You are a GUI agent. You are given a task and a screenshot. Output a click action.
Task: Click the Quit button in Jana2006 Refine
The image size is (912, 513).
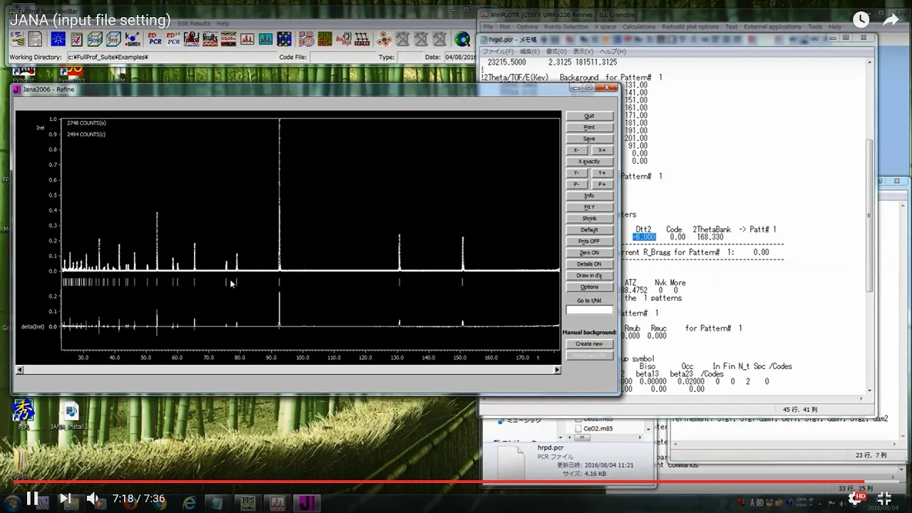point(589,116)
